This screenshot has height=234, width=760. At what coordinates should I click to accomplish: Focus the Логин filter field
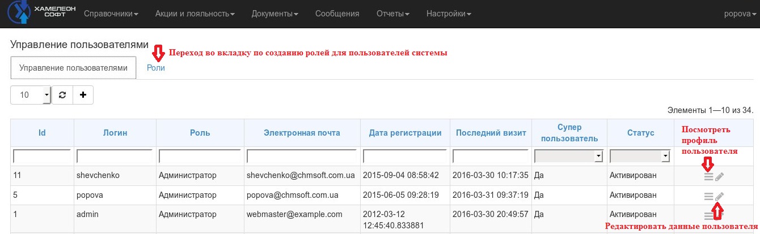point(115,156)
